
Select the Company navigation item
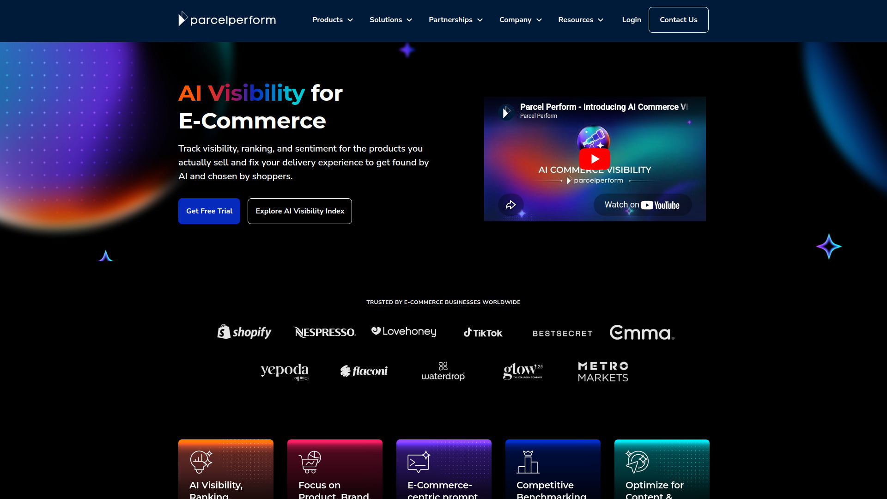(520, 19)
